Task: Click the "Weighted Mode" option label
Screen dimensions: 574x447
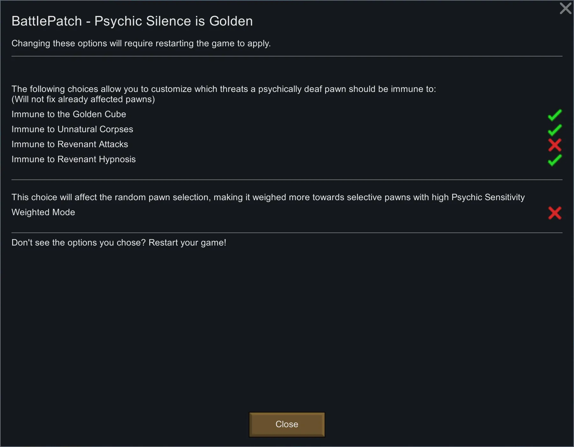Action: click(43, 212)
